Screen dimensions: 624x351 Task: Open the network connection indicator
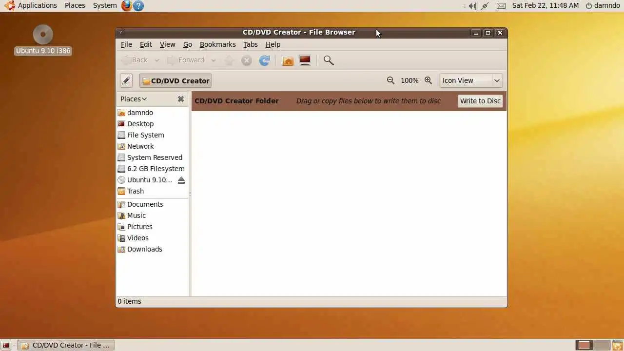[x=485, y=6]
